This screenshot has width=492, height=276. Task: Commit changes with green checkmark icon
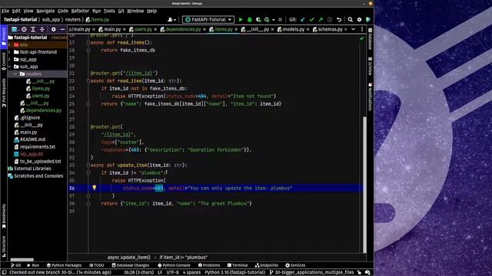311,19
